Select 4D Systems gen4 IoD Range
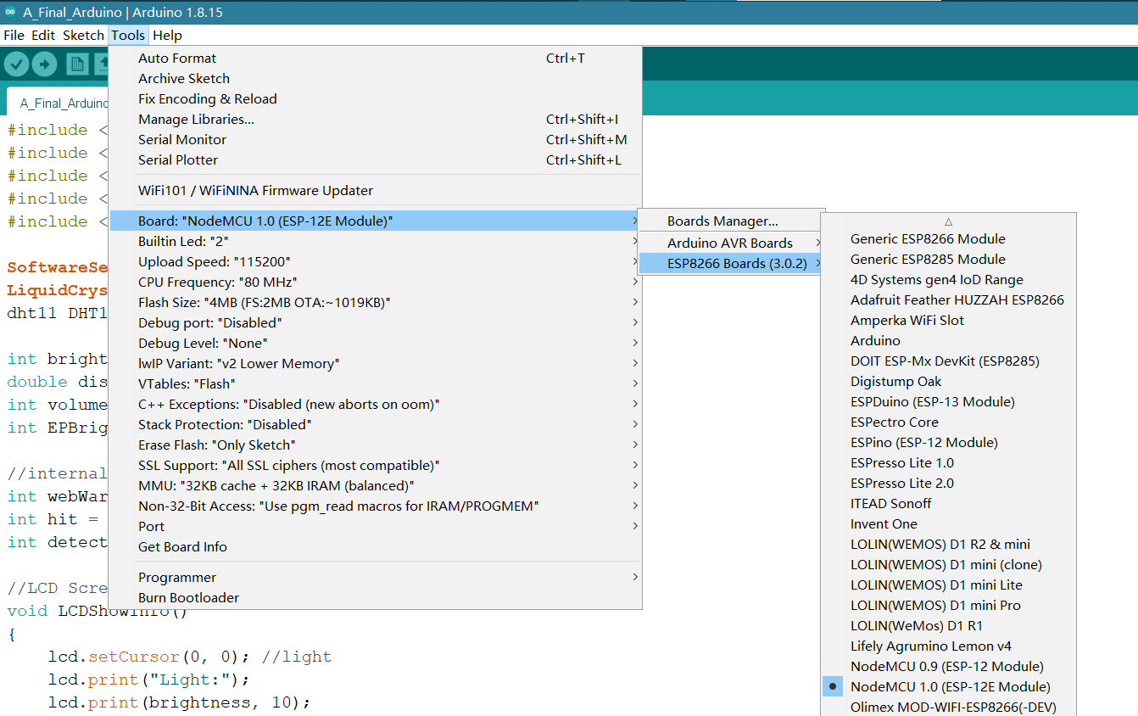The height and width of the screenshot is (716, 1138). [x=949, y=280]
